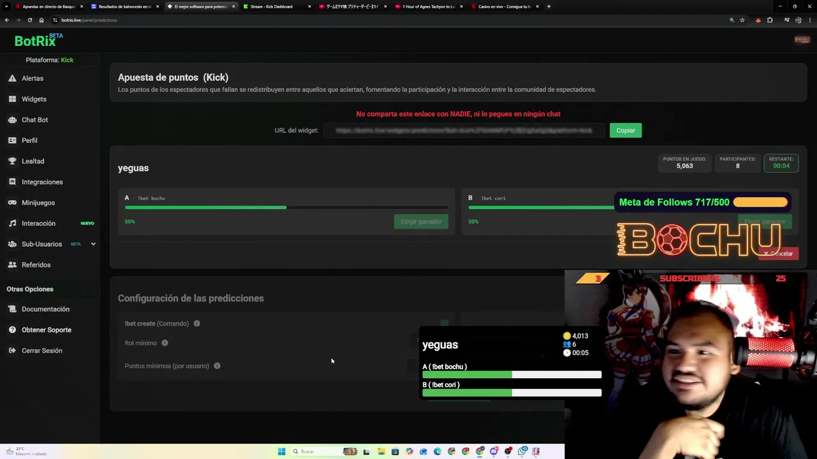The image size is (817, 459).
Task: Open WhatsApp from the taskbar
Action: click(x=523, y=451)
